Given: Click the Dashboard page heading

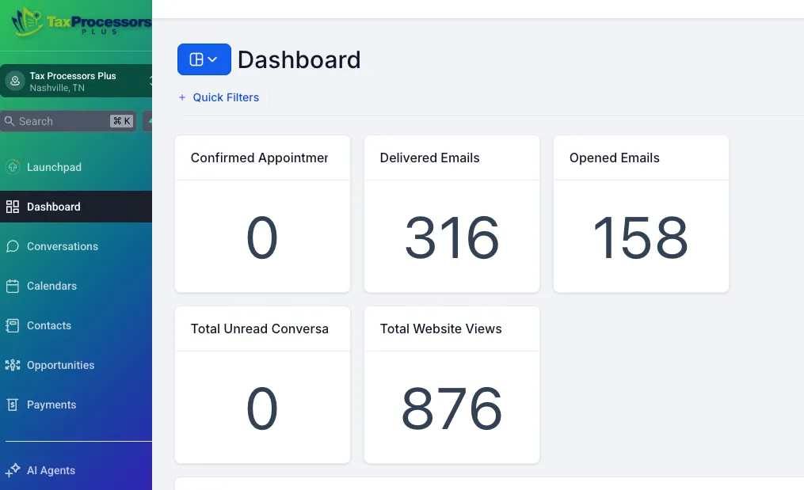Looking at the screenshot, I should pyautogui.click(x=299, y=60).
